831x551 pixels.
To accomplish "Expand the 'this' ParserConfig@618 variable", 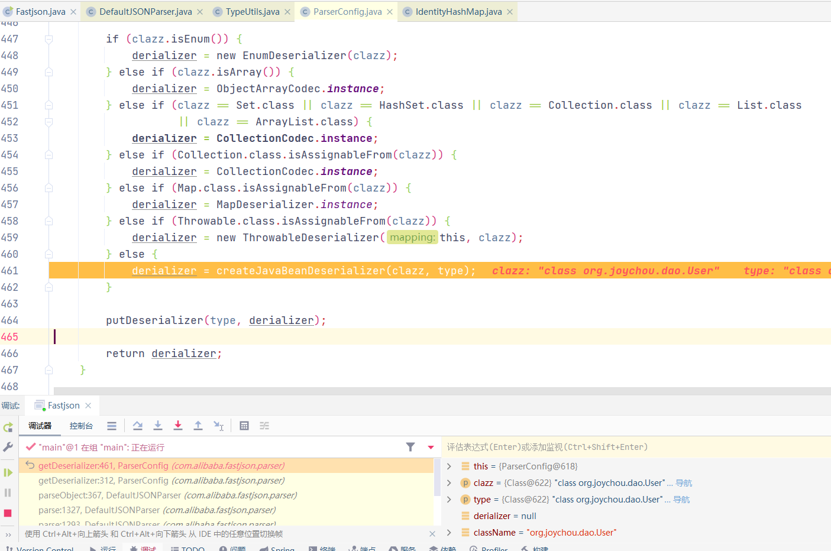I will tap(449, 466).
